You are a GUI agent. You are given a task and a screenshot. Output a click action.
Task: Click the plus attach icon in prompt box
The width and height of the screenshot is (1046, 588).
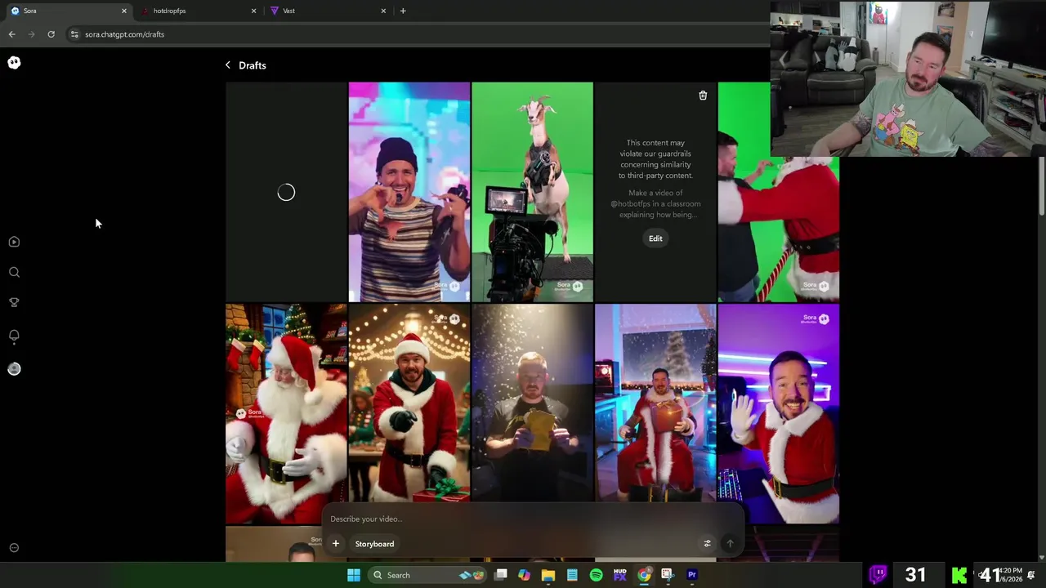[x=335, y=544]
